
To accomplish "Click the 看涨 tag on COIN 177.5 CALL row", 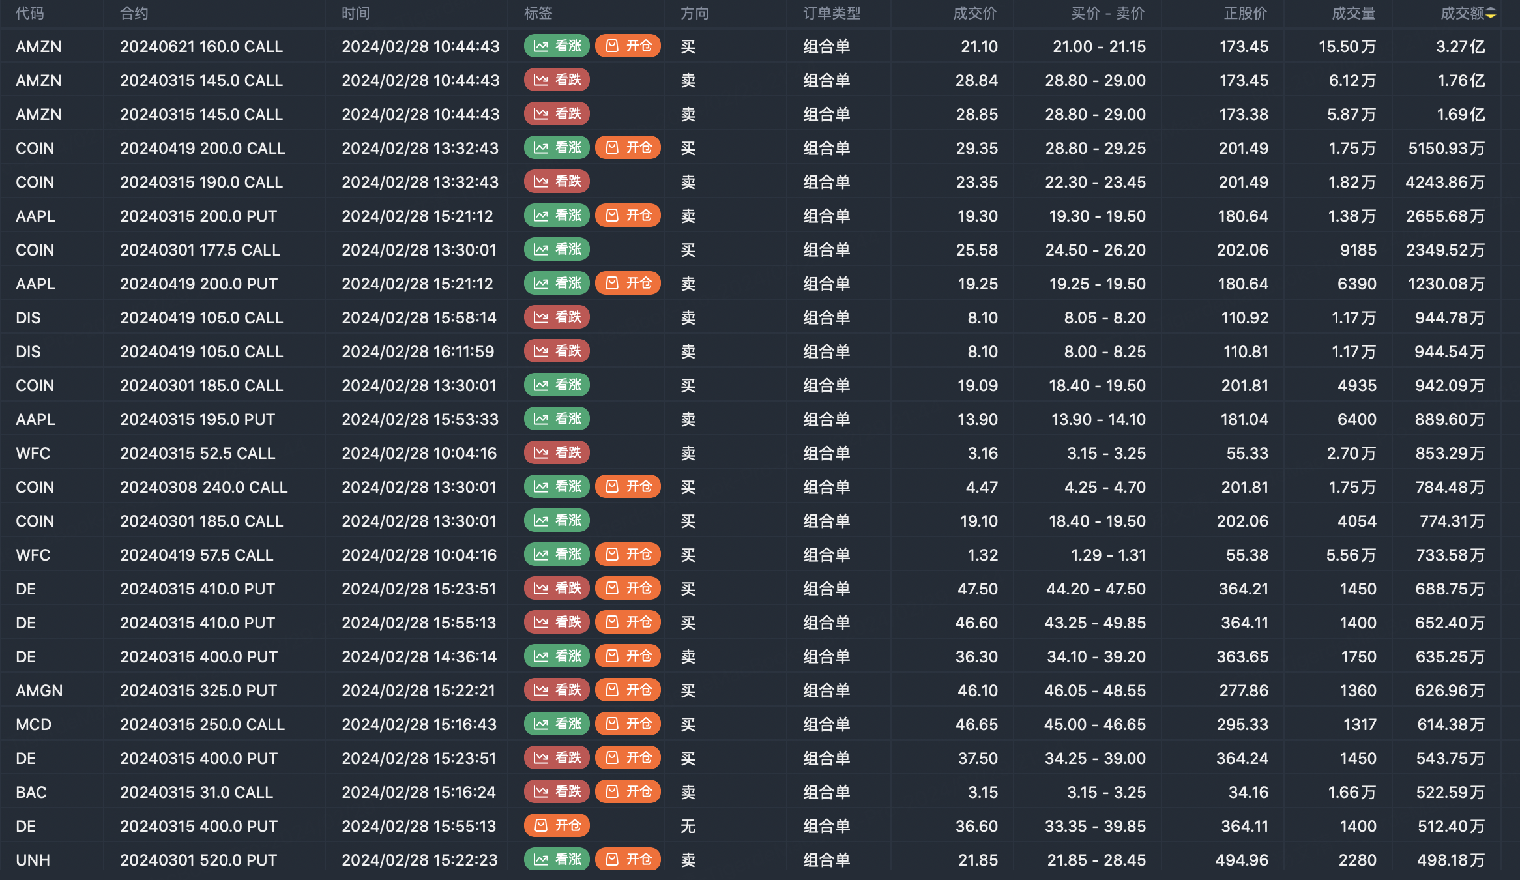I will [x=557, y=250].
